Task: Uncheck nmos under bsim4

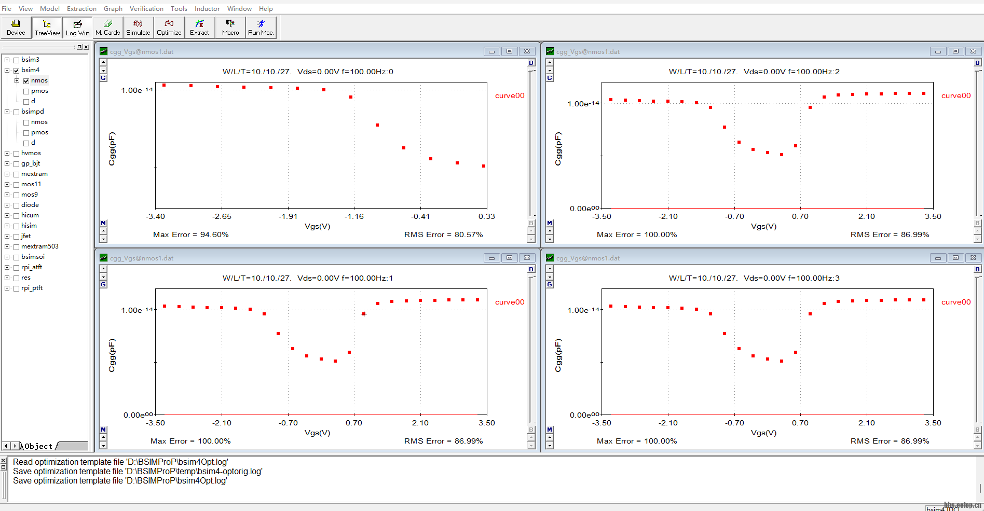Action: (26, 81)
